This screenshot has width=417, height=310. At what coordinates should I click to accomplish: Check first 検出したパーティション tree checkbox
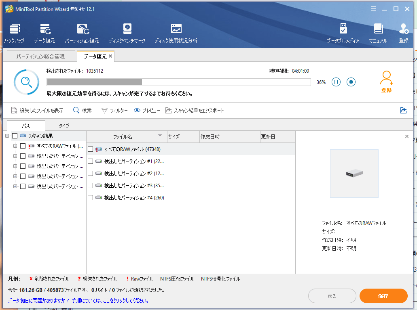(23, 156)
